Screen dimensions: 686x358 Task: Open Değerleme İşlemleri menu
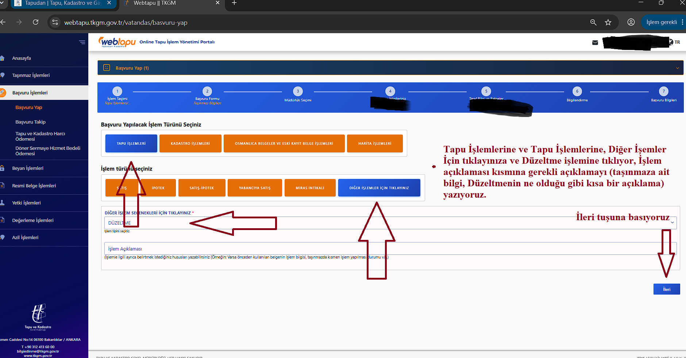33,220
